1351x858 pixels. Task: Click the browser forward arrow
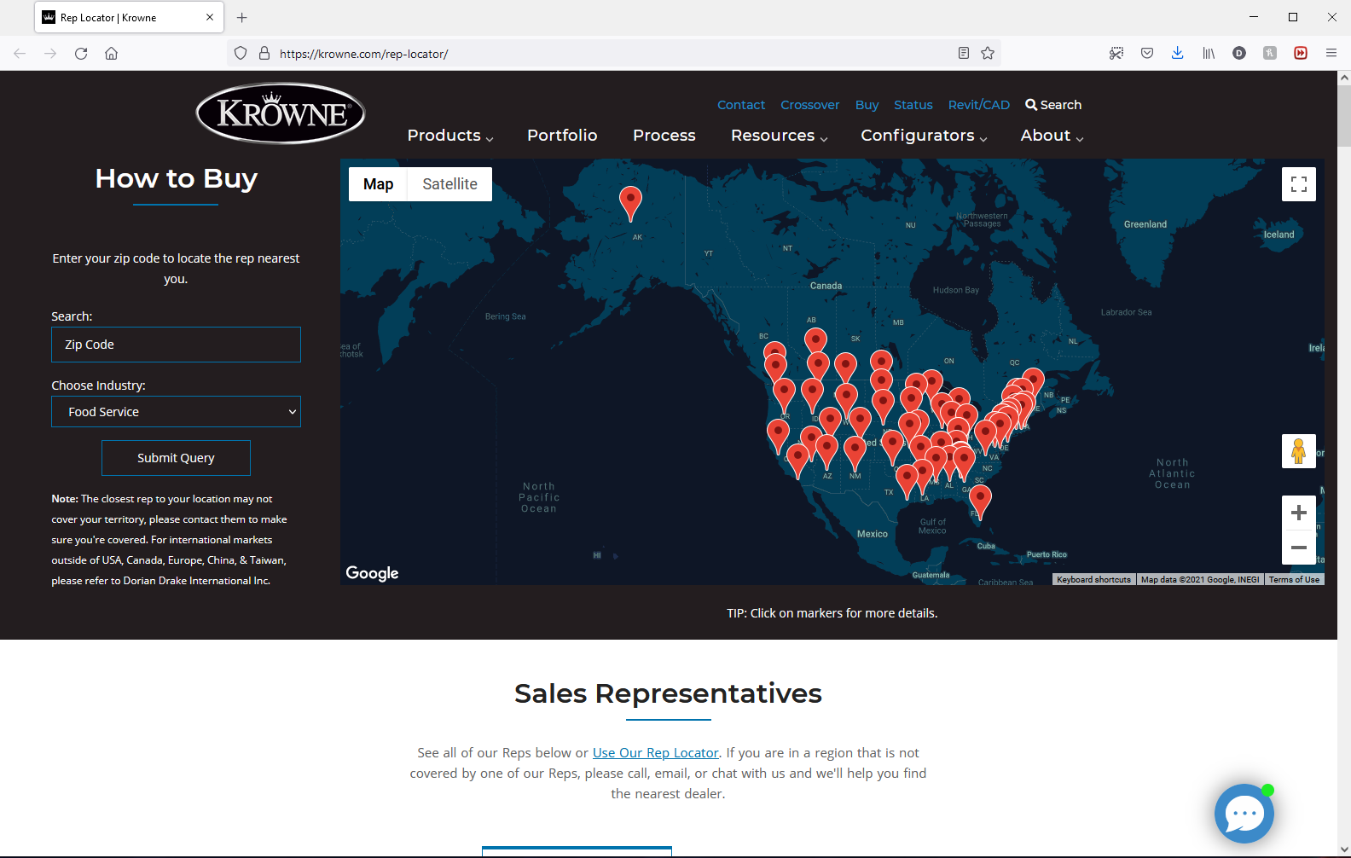point(50,53)
